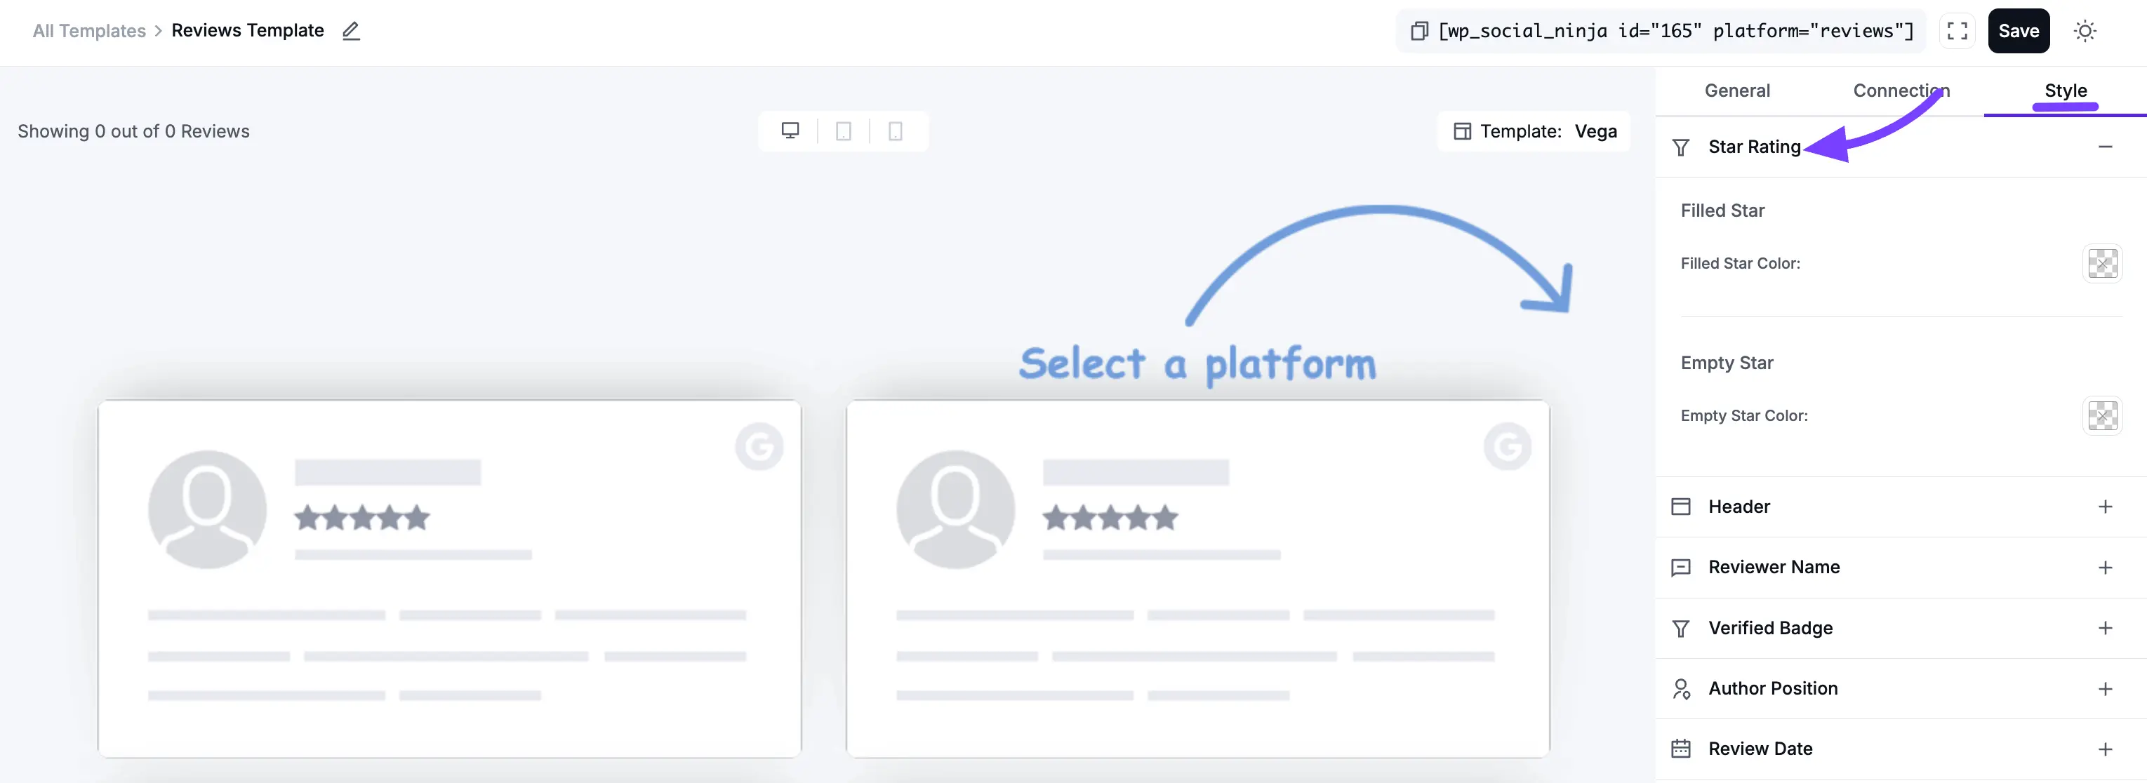Viewport: 2147px width, 783px height.
Task: Switch preview to tablet view
Action: coord(843,130)
